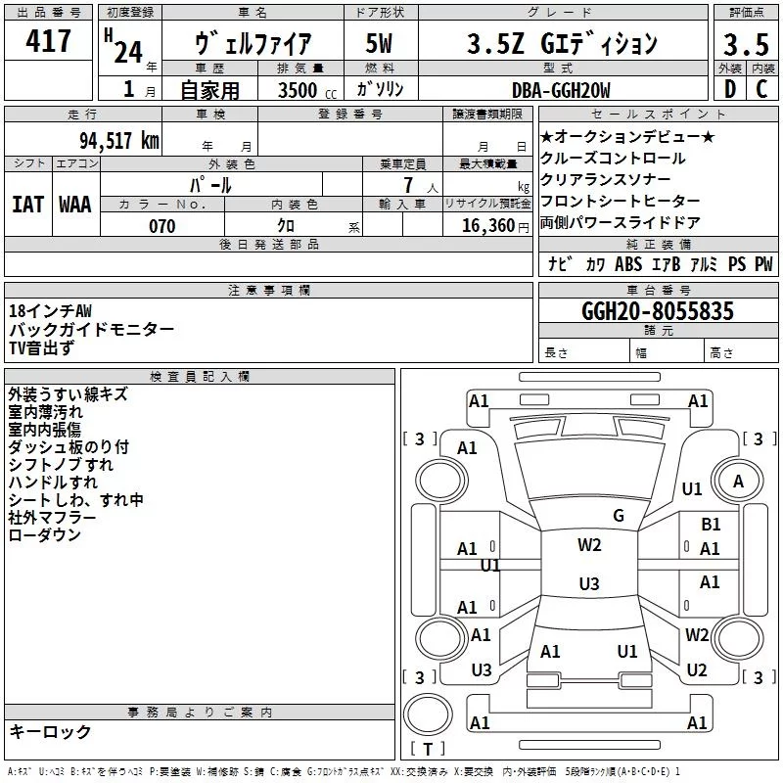The image size is (783, 783).
Task: Click the model code DBA-GGH20W
Action: tap(561, 90)
